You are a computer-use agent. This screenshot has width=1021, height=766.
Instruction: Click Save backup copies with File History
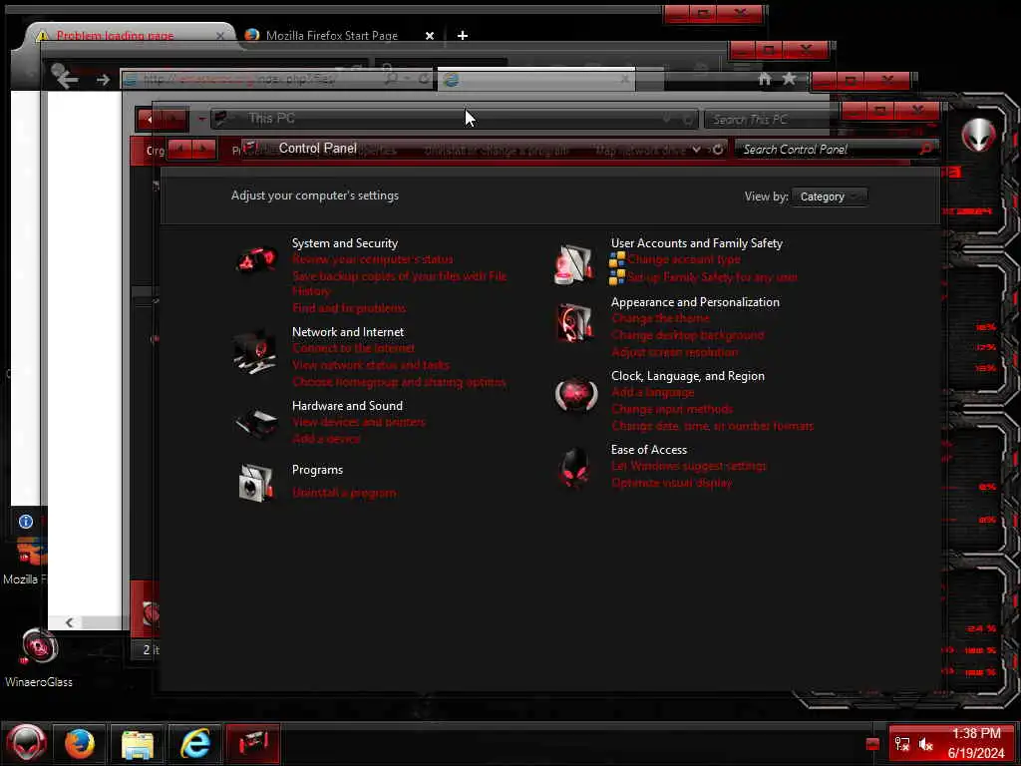point(399,283)
